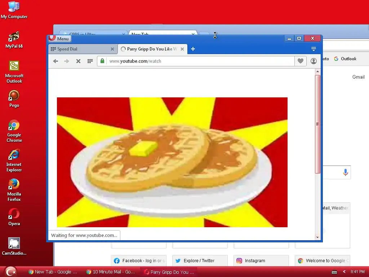Click the 8:41 PM clock
The height and width of the screenshot is (277, 369).
point(357,272)
